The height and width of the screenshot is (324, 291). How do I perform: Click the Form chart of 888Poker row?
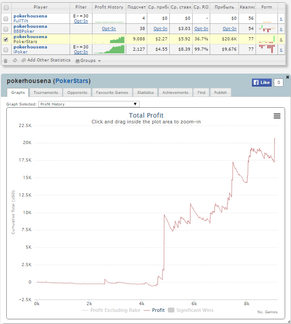[x=267, y=29]
